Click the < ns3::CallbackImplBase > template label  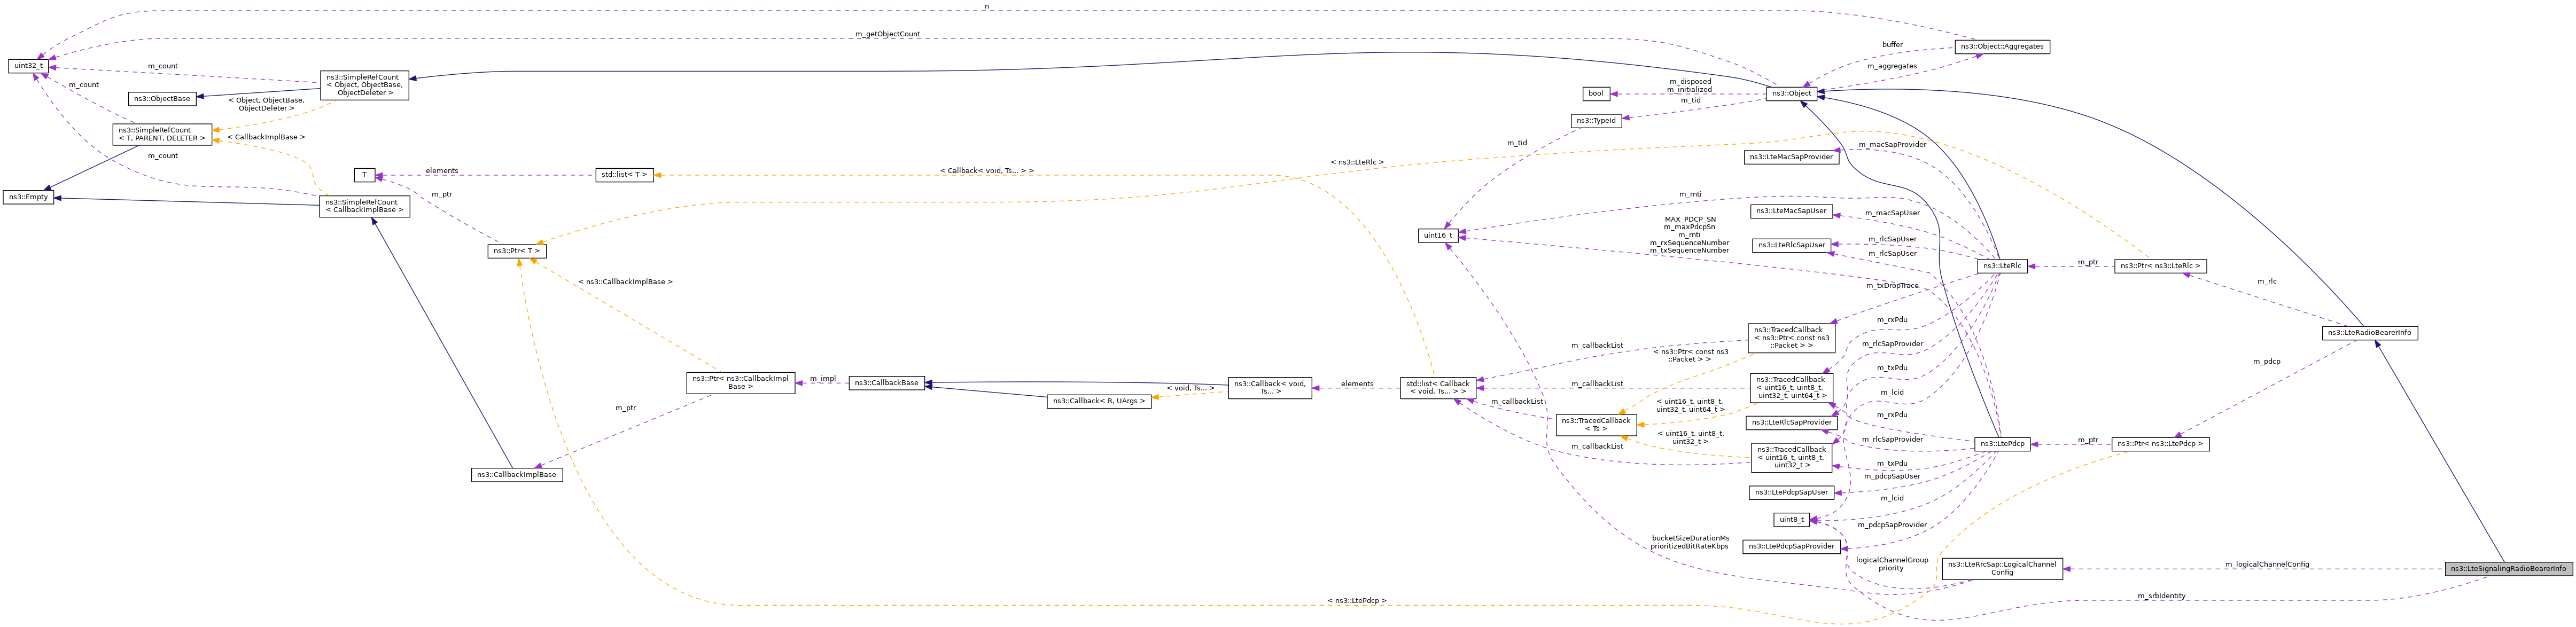pyautogui.click(x=625, y=282)
